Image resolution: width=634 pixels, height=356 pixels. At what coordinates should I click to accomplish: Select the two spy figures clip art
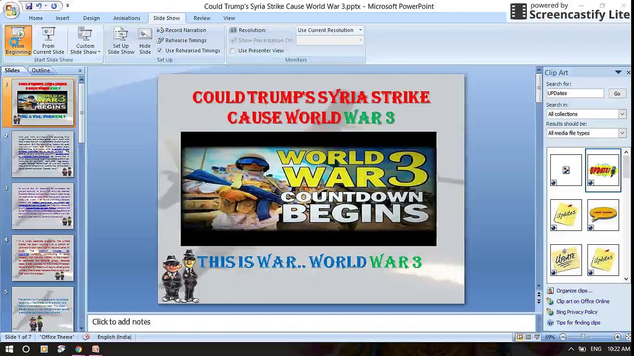click(180, 276)
